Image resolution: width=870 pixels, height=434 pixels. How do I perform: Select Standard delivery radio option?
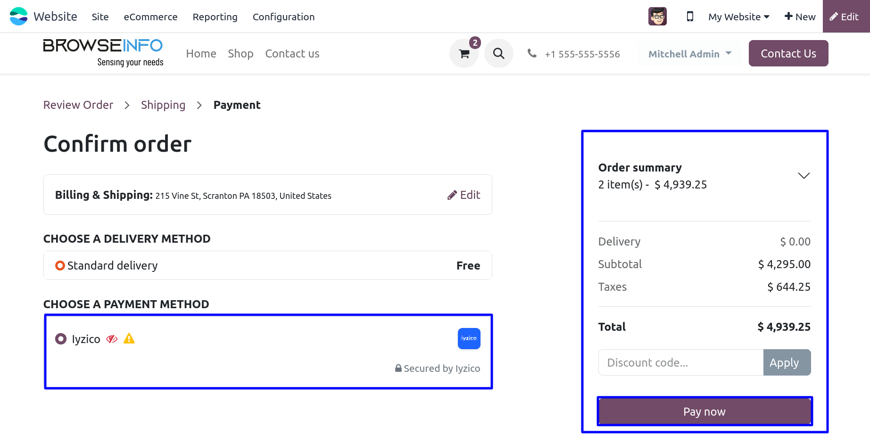coord(60,266)
